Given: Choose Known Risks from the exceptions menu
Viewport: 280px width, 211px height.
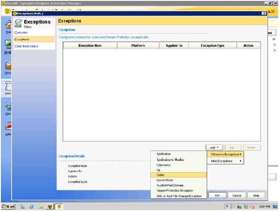Looking at the screenshot, I should click(x=179, y=180).
